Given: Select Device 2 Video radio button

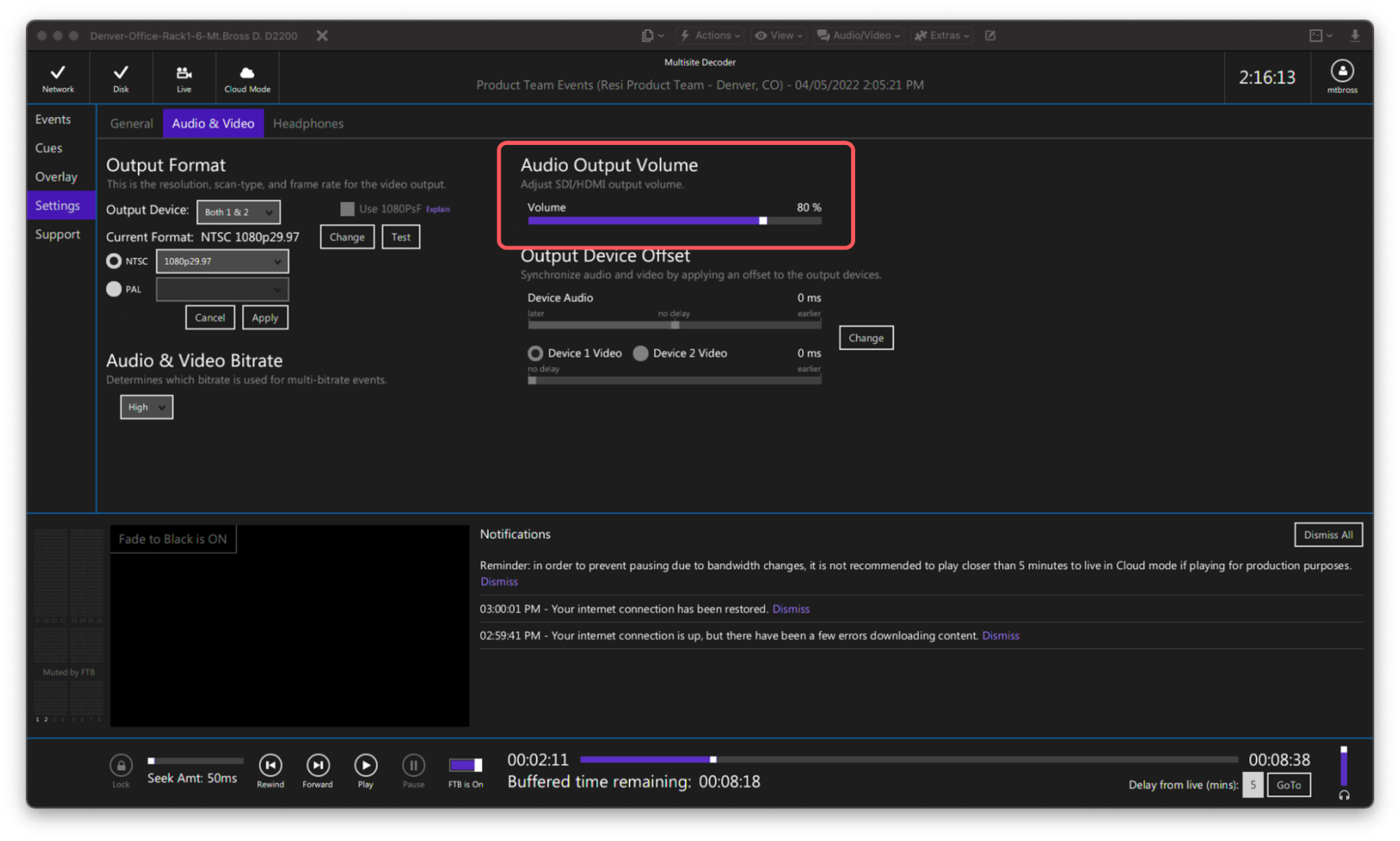Looking at the screenshot, I should [x=640, y=353].
